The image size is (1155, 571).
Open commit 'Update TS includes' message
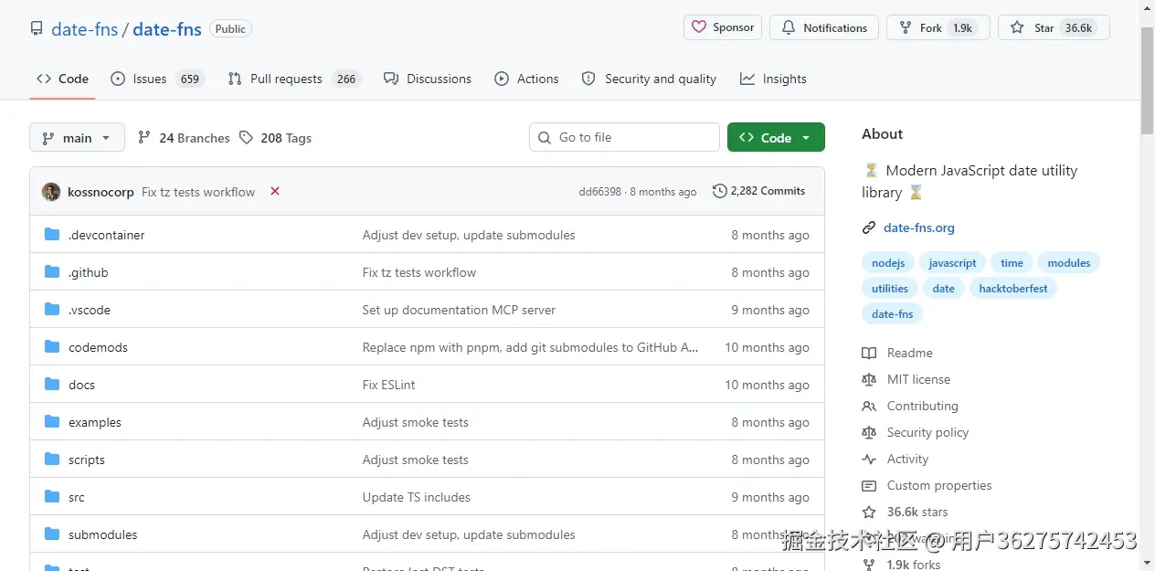[x=416, y=497]
